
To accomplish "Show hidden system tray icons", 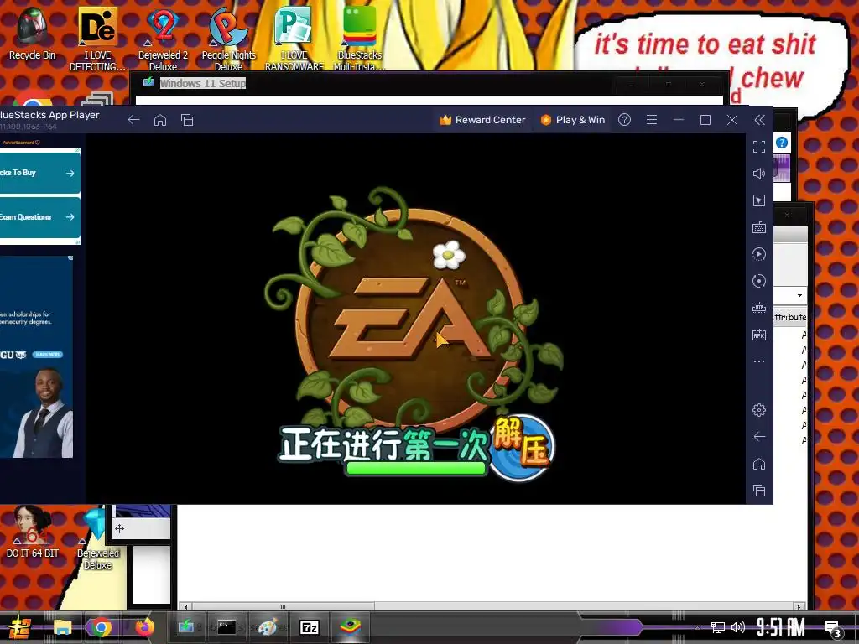I will (697, 627).
